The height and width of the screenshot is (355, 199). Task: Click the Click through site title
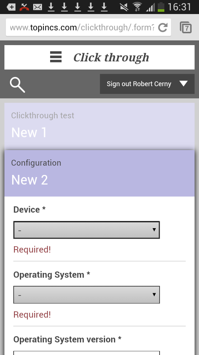(111, 58)
